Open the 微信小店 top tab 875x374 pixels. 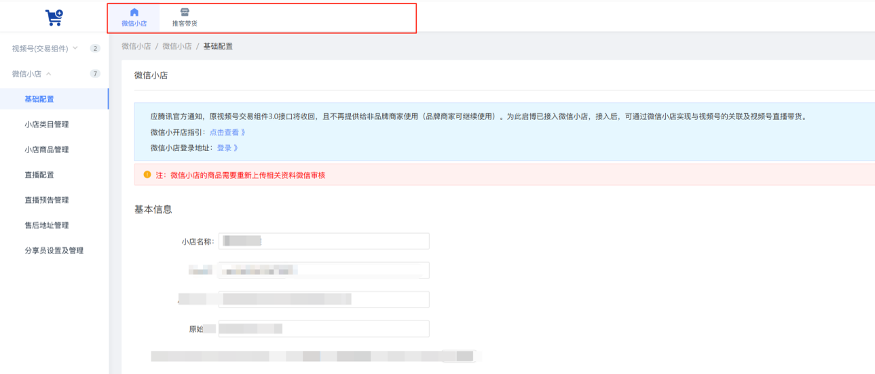click(x=134, y=18)
